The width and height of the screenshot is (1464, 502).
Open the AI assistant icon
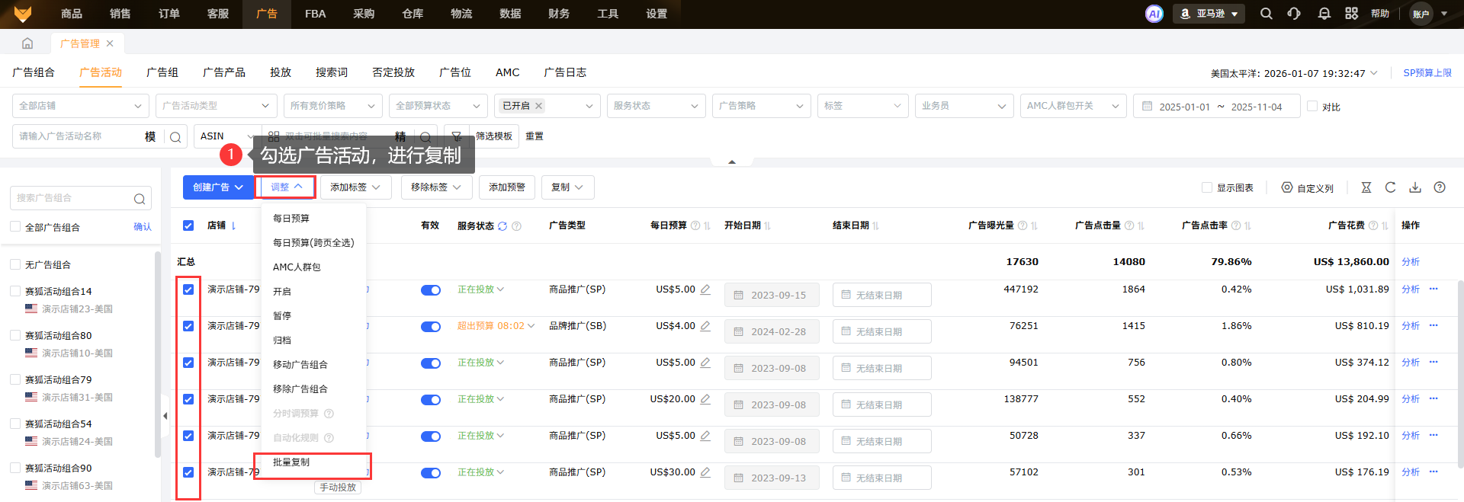[x=1154, y=14]
